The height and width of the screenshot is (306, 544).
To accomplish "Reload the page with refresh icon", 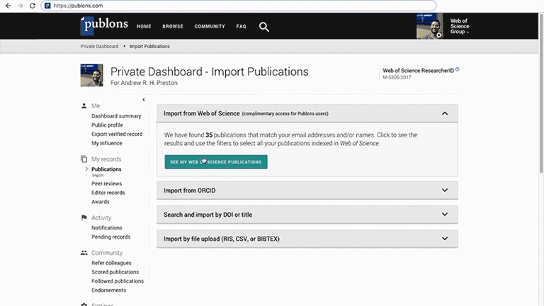I will coord(33,6).
